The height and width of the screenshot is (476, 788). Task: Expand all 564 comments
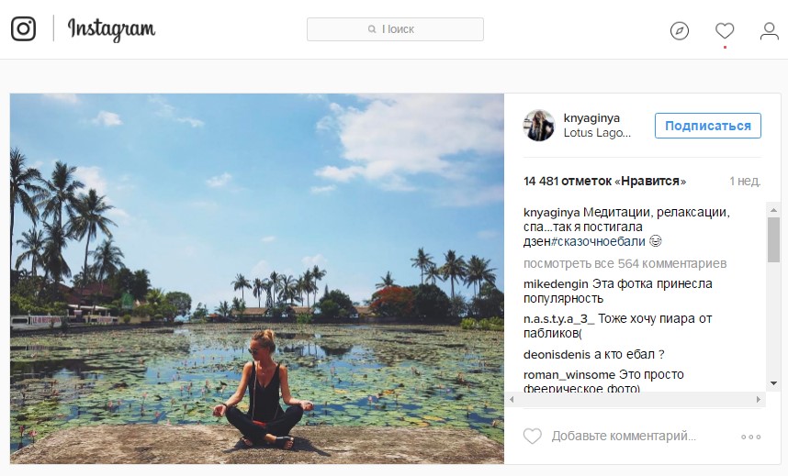point(625,263)
